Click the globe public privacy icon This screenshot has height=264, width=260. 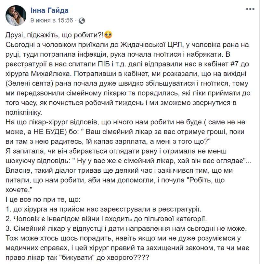82,21
